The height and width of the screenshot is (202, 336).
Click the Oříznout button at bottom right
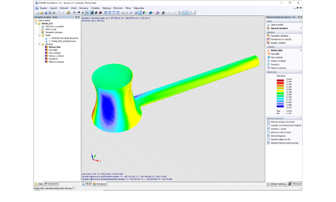click(295, 184)
